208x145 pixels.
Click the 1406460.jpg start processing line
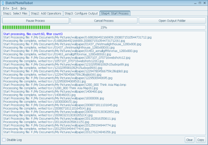tap(53, 92)
